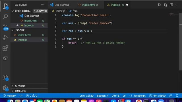Select Get Started in Open Editors
This screenshot has width=182, height=102.
coord(29,16)
